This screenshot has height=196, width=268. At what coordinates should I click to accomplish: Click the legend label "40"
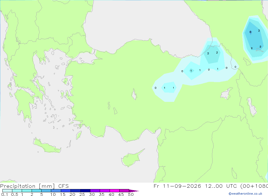tap(111, 194)
